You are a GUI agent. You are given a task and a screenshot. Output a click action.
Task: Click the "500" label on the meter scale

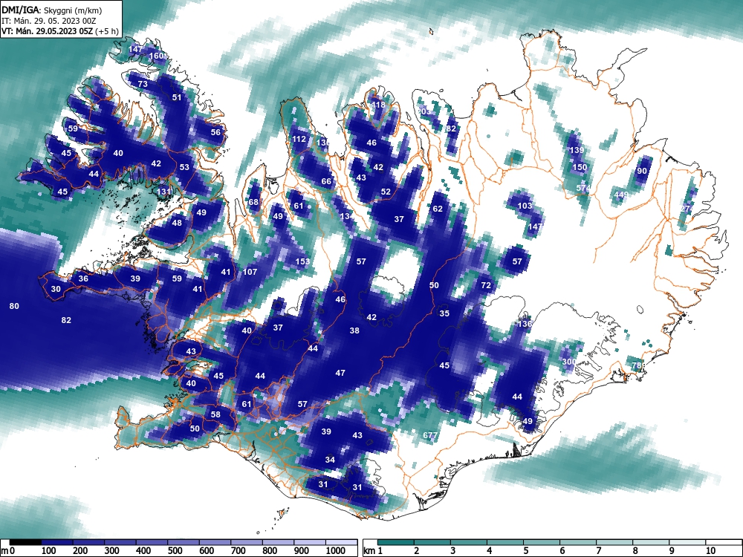175,551
